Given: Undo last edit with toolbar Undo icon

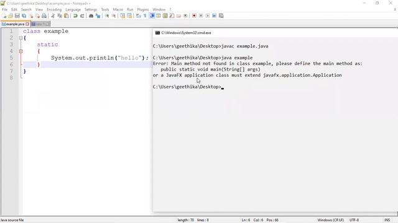Looking at the screenshot, I should click(75, 15).
